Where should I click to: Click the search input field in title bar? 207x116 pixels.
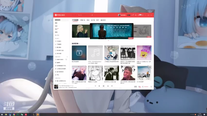[x=84, y=15]
